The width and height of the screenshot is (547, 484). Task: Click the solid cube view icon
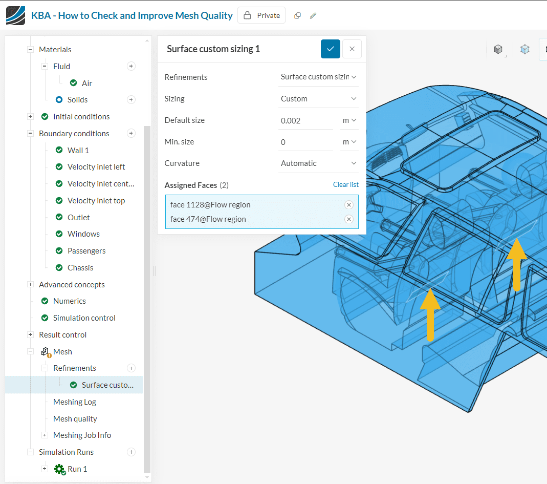(498, 49)
